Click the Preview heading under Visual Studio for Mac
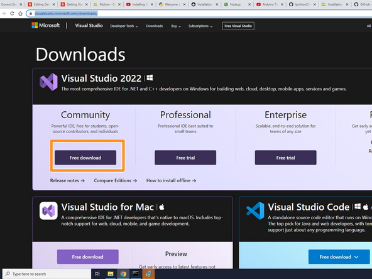This screenshot has width=372, height=279. click(x=176, y=254)
